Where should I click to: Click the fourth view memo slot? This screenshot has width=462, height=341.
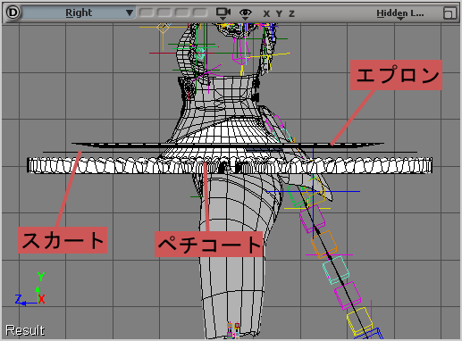click(200, 12)
